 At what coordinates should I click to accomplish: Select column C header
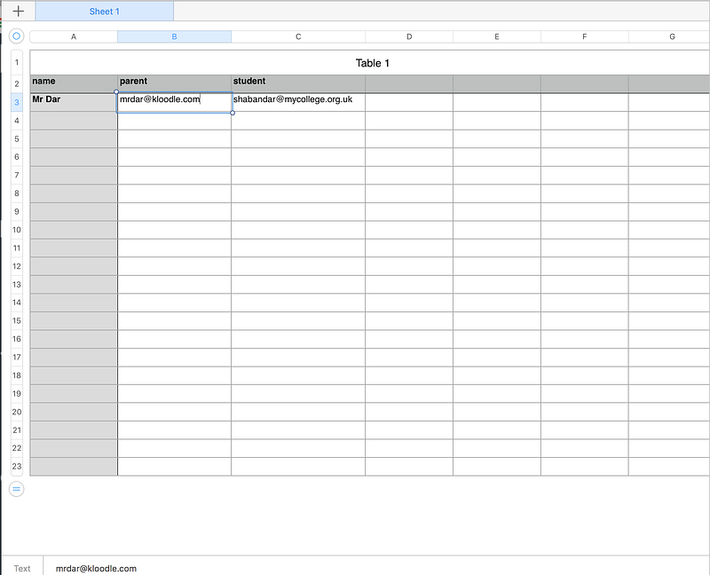tap(298, 36)
